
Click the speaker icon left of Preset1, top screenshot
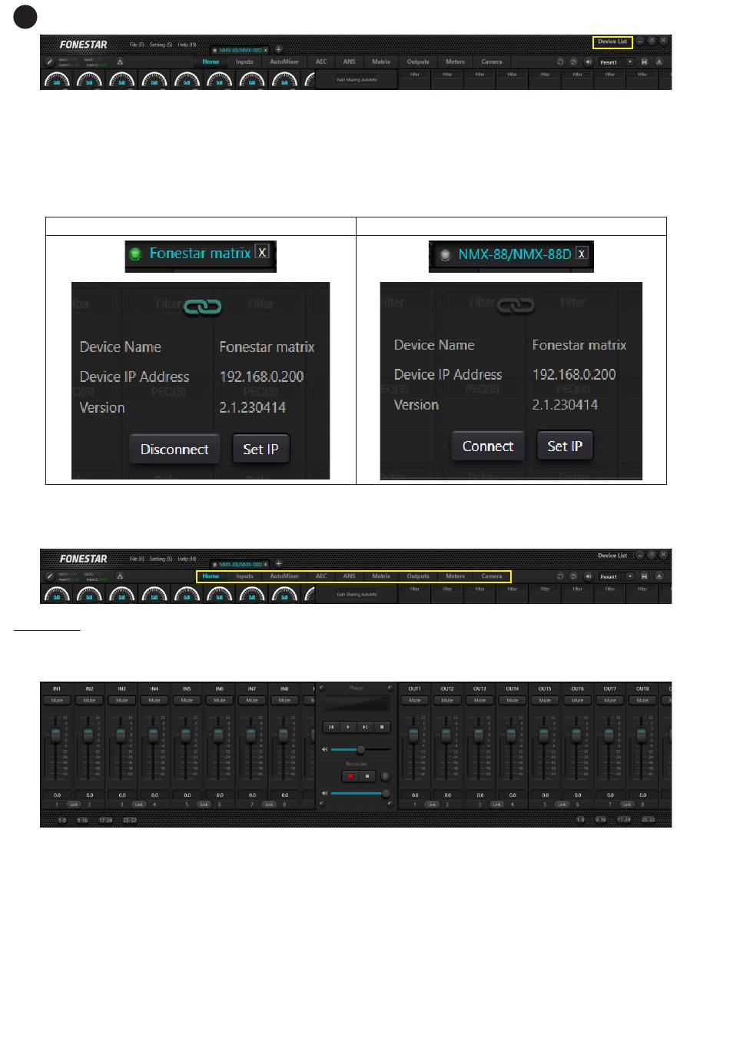[x=588, y=61]
